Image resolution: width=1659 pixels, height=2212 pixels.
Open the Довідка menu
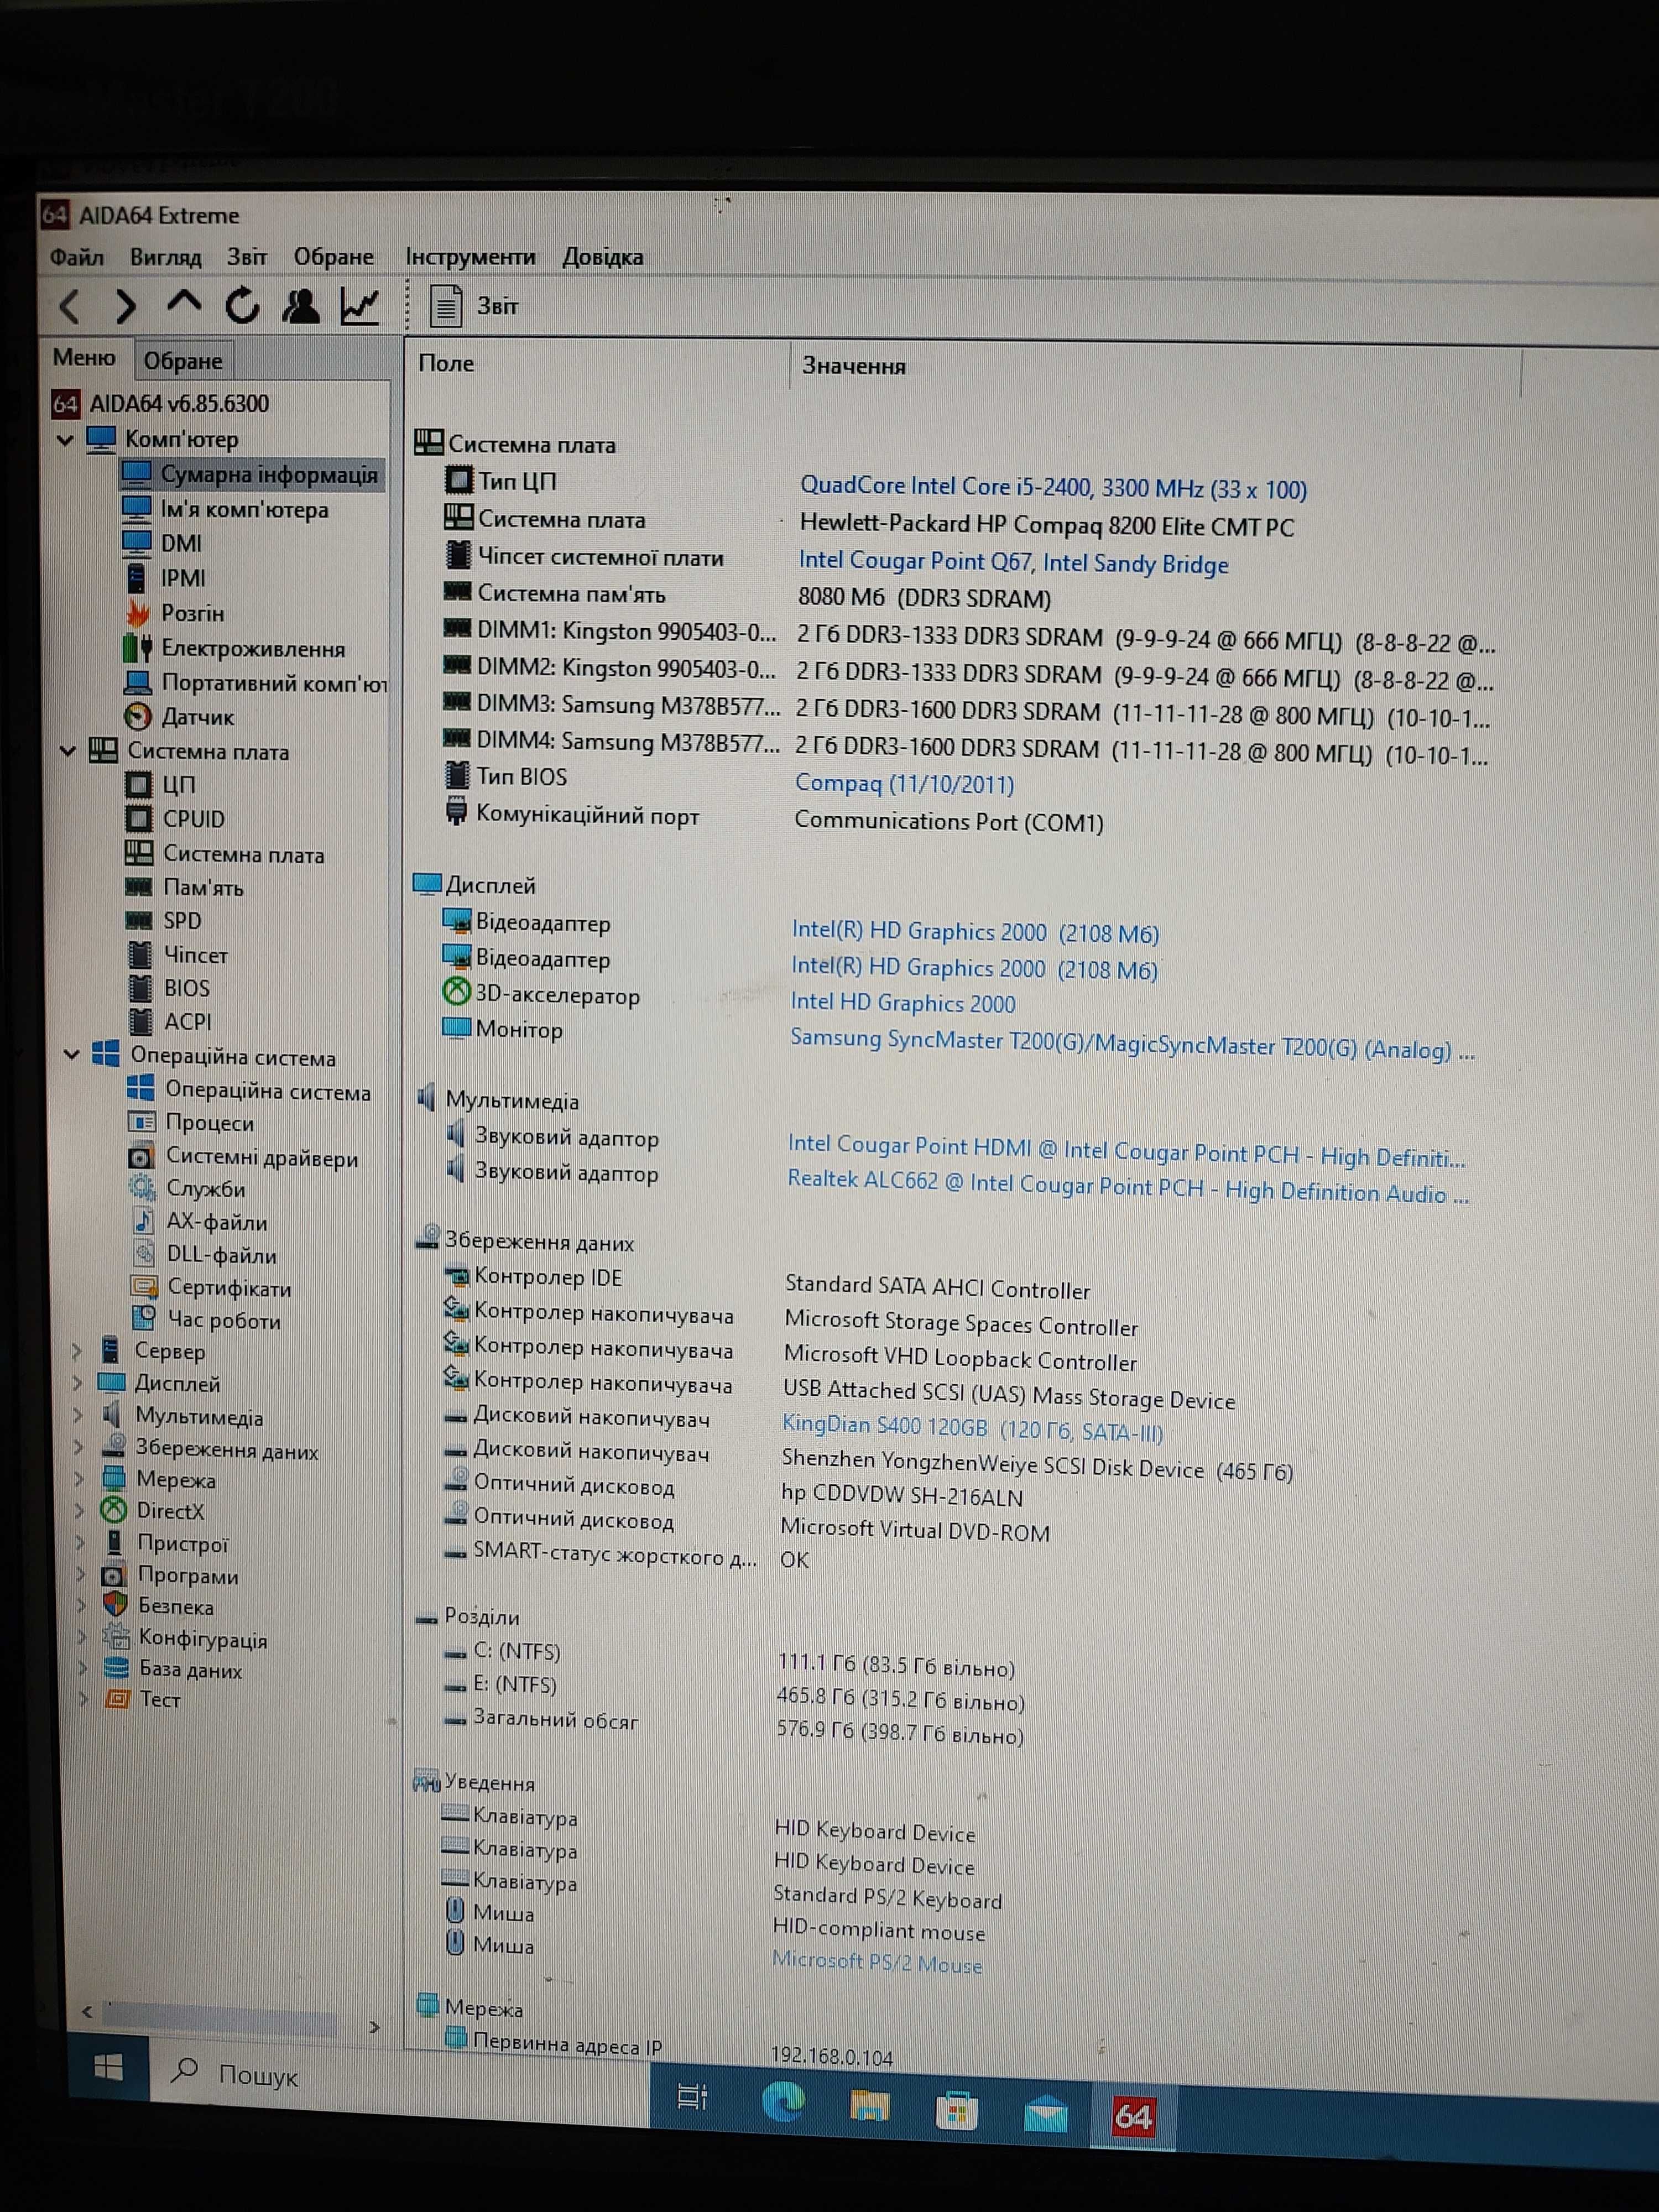[603, 257]
